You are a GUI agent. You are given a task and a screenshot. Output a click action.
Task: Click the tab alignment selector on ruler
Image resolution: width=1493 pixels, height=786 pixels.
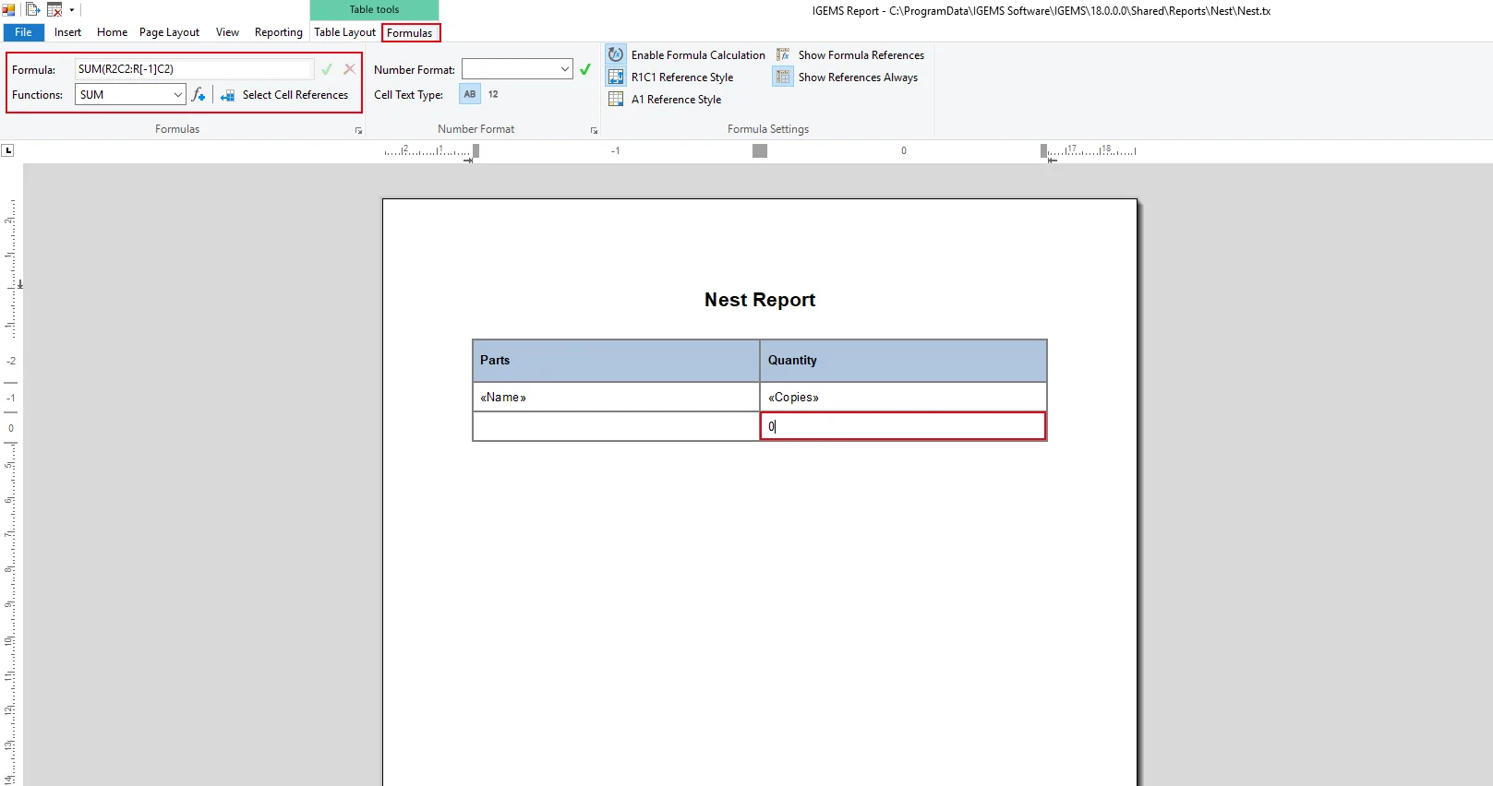click(x=8, y=150)
